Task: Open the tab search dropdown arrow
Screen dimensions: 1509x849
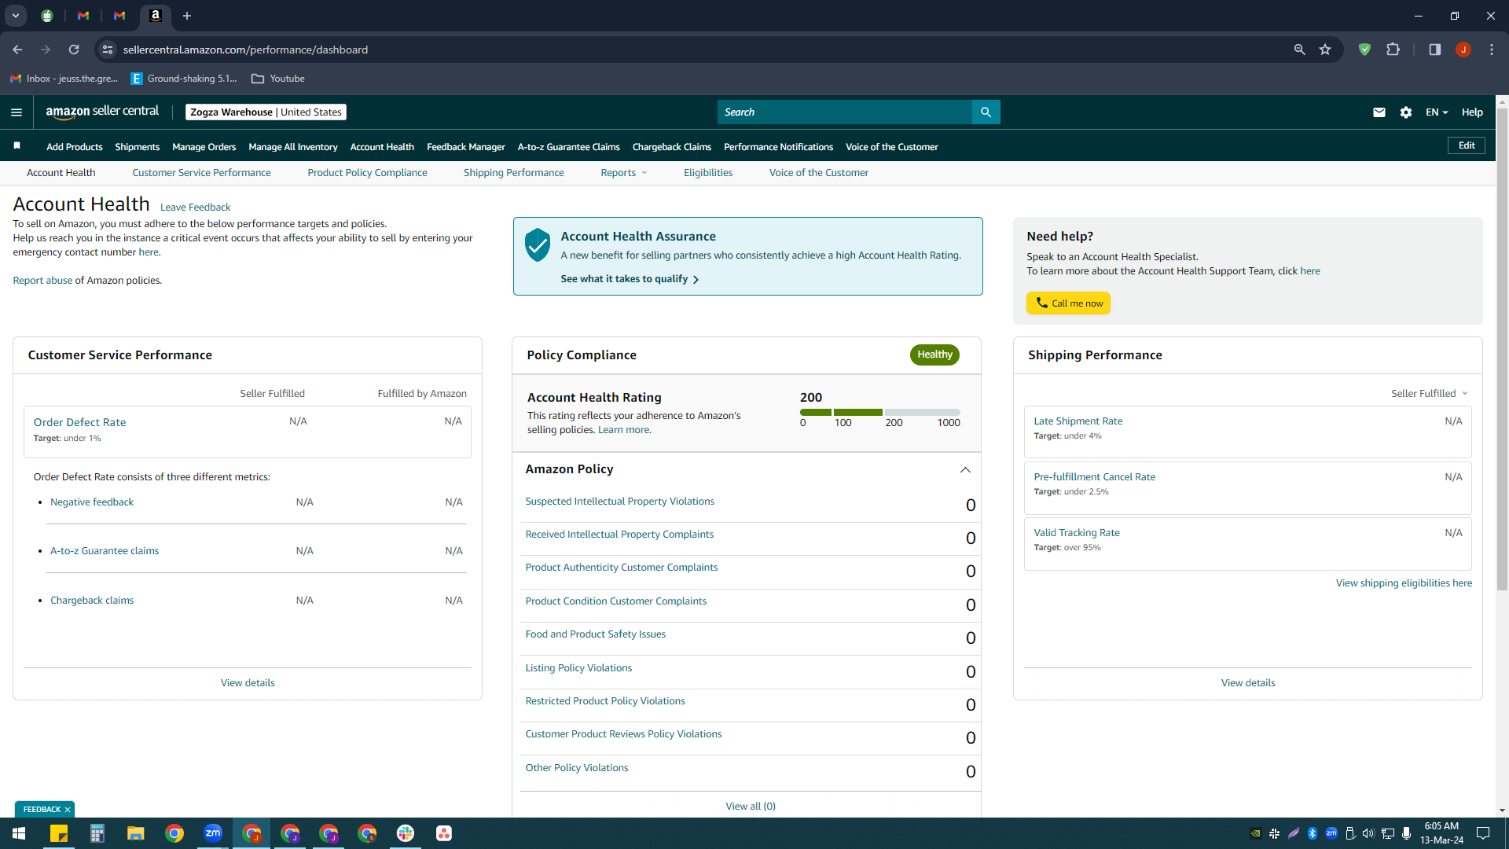Action: coord(15,16)
